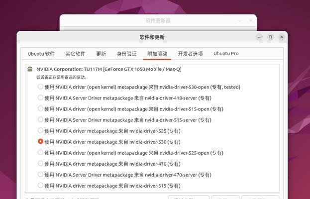Screen dimensions: 310x199
Task: Close the background 软件更新器 window
Action: [250, 20]
